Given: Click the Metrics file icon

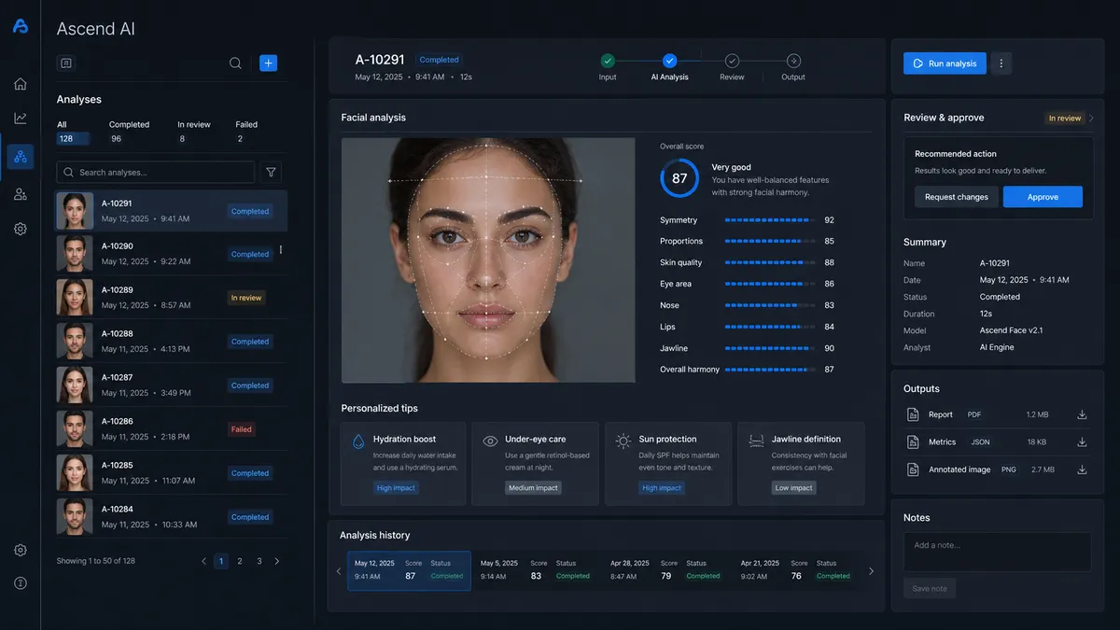Looking at the screenshot, I should (914, 441).
